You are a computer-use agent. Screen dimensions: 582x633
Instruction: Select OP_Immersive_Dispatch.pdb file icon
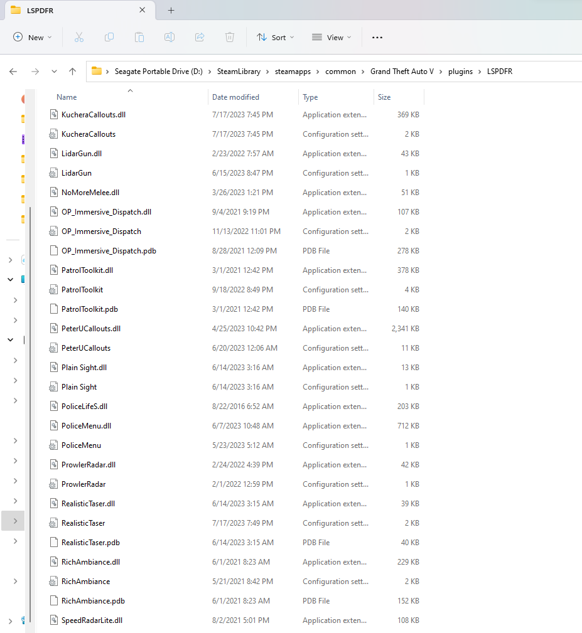pos(54,251)
